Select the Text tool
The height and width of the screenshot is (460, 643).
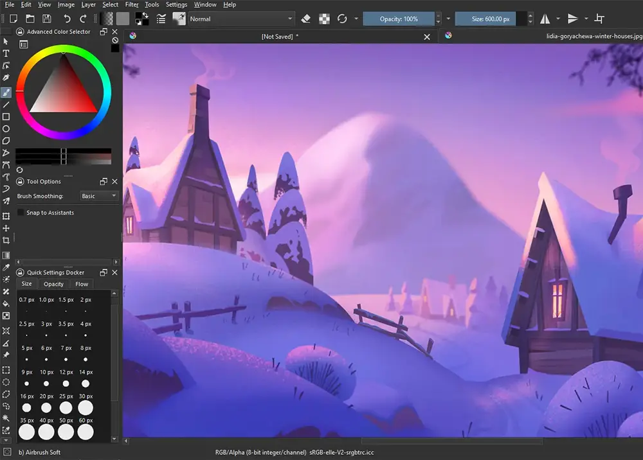pos(6,53)
